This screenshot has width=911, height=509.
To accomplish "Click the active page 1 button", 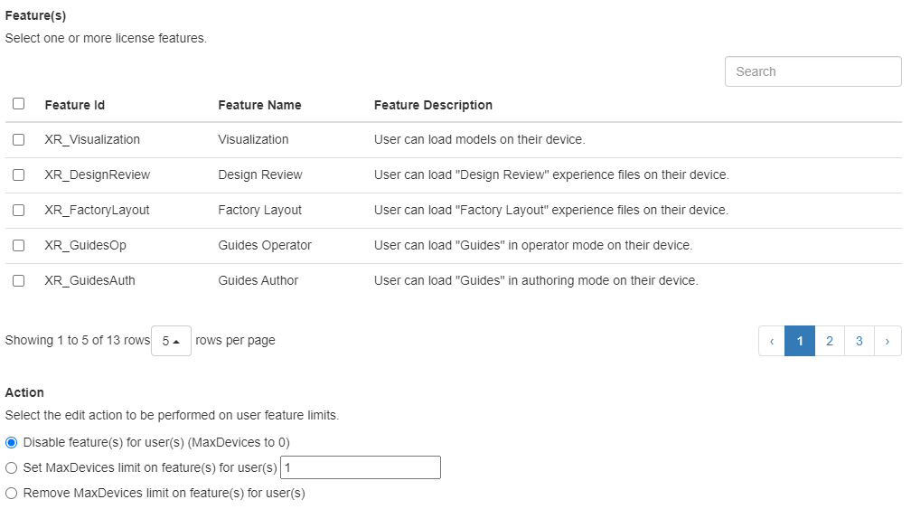I will 800,341.
